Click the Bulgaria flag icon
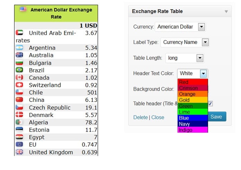 point(19,62)
